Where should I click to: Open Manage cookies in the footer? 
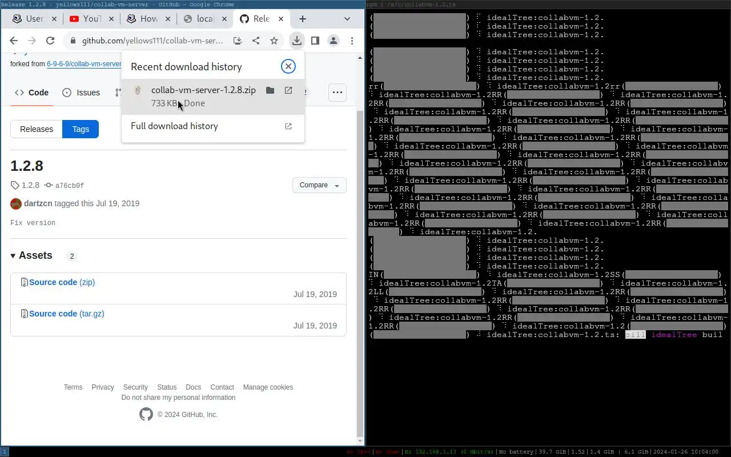pyautogui.click(x=268, y=387)
